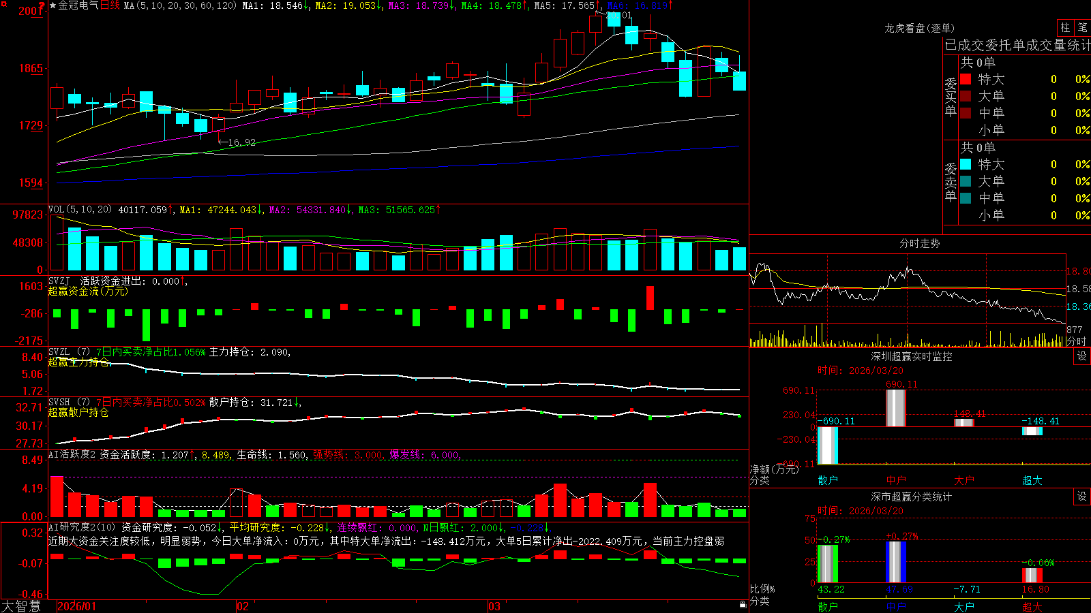Click the 2026/01 date marker on time axis
This screenshot has width=1091, height=613.
point(77,606)
